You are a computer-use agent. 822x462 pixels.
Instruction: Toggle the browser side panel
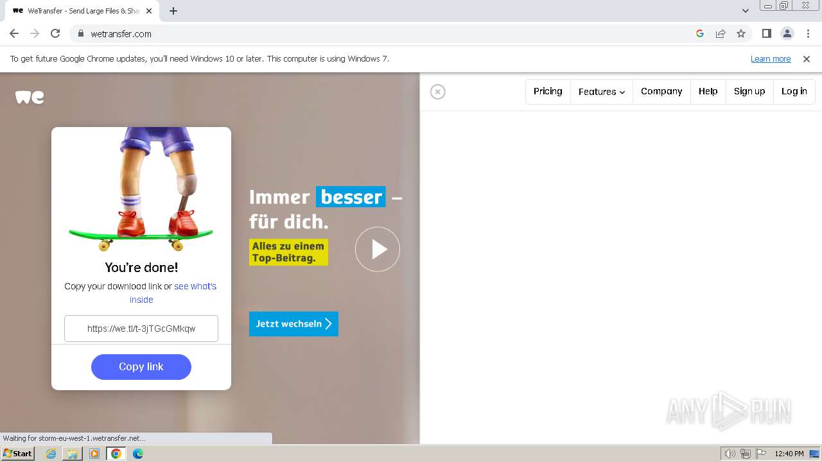766,33
